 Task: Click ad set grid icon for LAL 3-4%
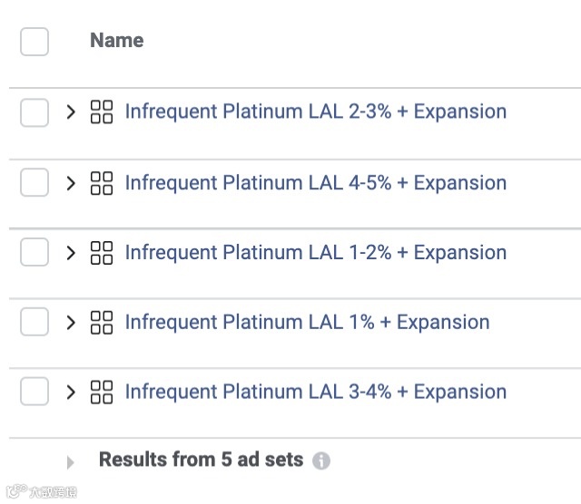click(102, 393)
